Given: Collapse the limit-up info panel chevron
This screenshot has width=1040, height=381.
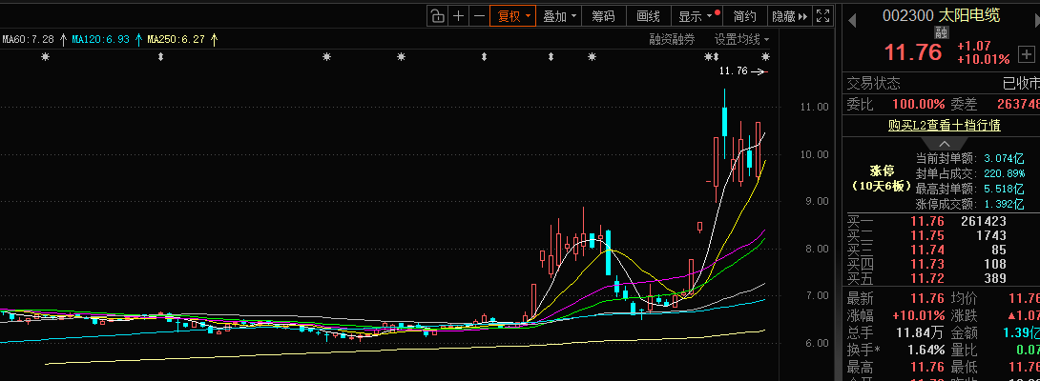Looking at the screenshot, I should point(945,144).
